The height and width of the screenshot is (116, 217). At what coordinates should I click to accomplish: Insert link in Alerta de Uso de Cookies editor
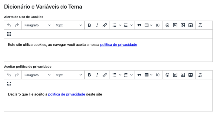pyautogui.click(x=104, y=25)
